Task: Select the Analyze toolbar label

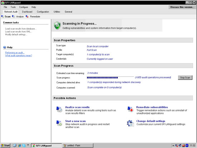Action: tap(20, 16)
